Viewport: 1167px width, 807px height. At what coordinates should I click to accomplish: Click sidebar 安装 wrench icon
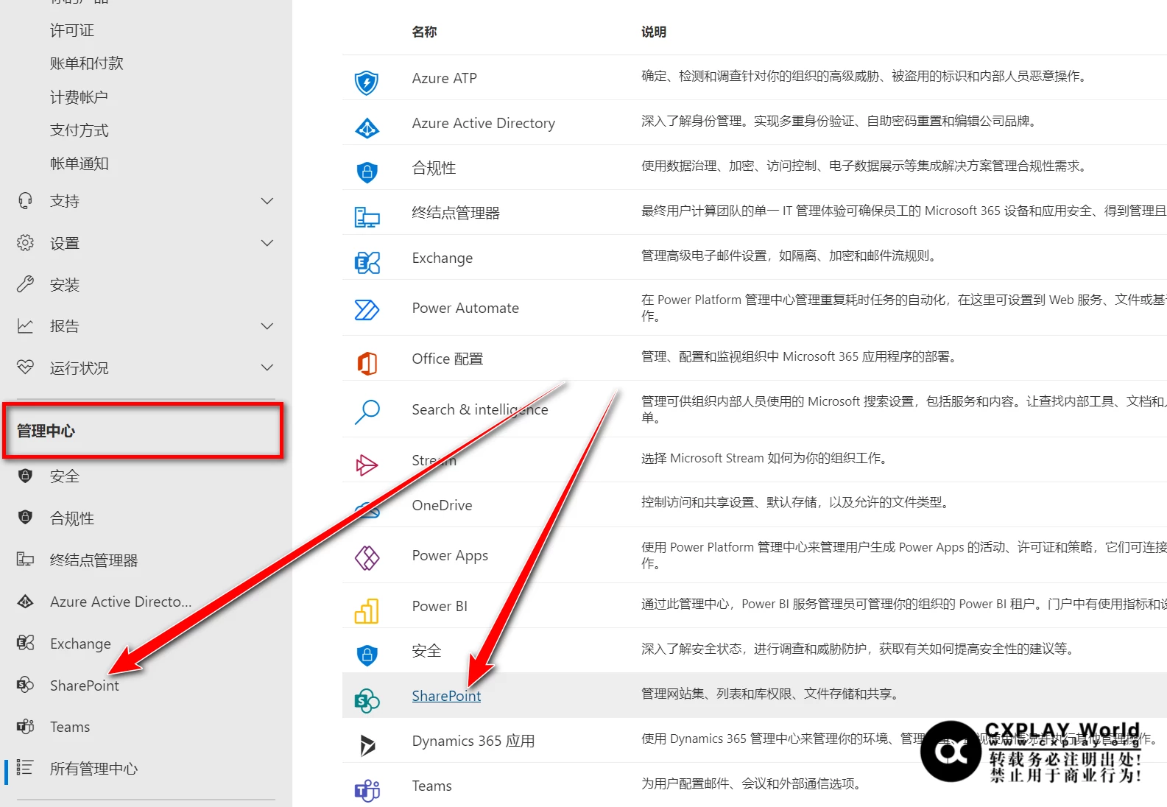pos(25,284)
